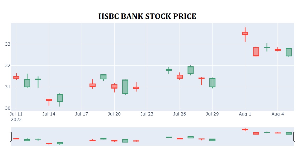Click the Aug 2 red candlestick
Screen dimensions: 301x149
pos(256,52)
